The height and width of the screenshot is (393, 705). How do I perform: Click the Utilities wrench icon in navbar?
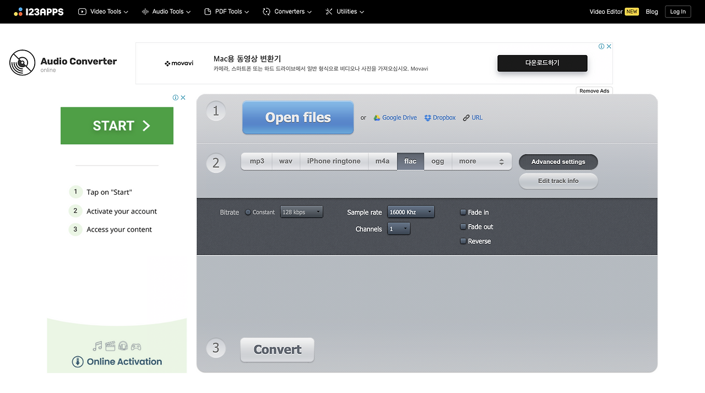coord(328,11)
